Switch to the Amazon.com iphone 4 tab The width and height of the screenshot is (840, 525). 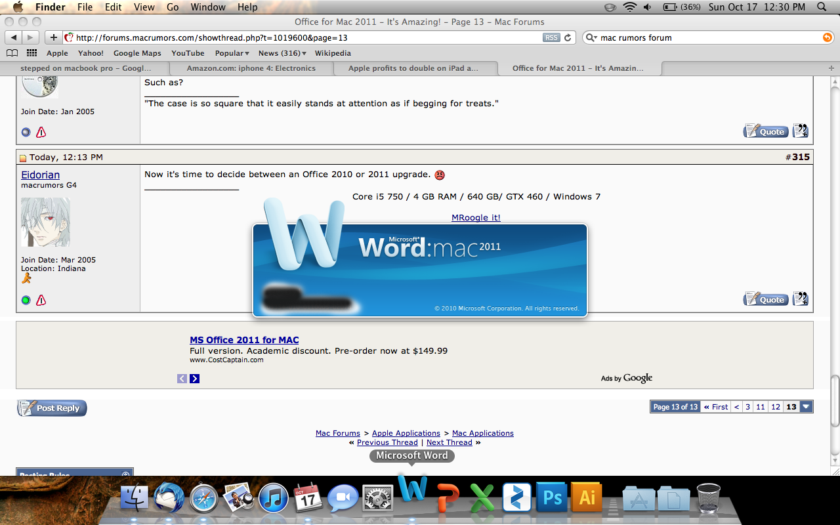click(251, 68)
